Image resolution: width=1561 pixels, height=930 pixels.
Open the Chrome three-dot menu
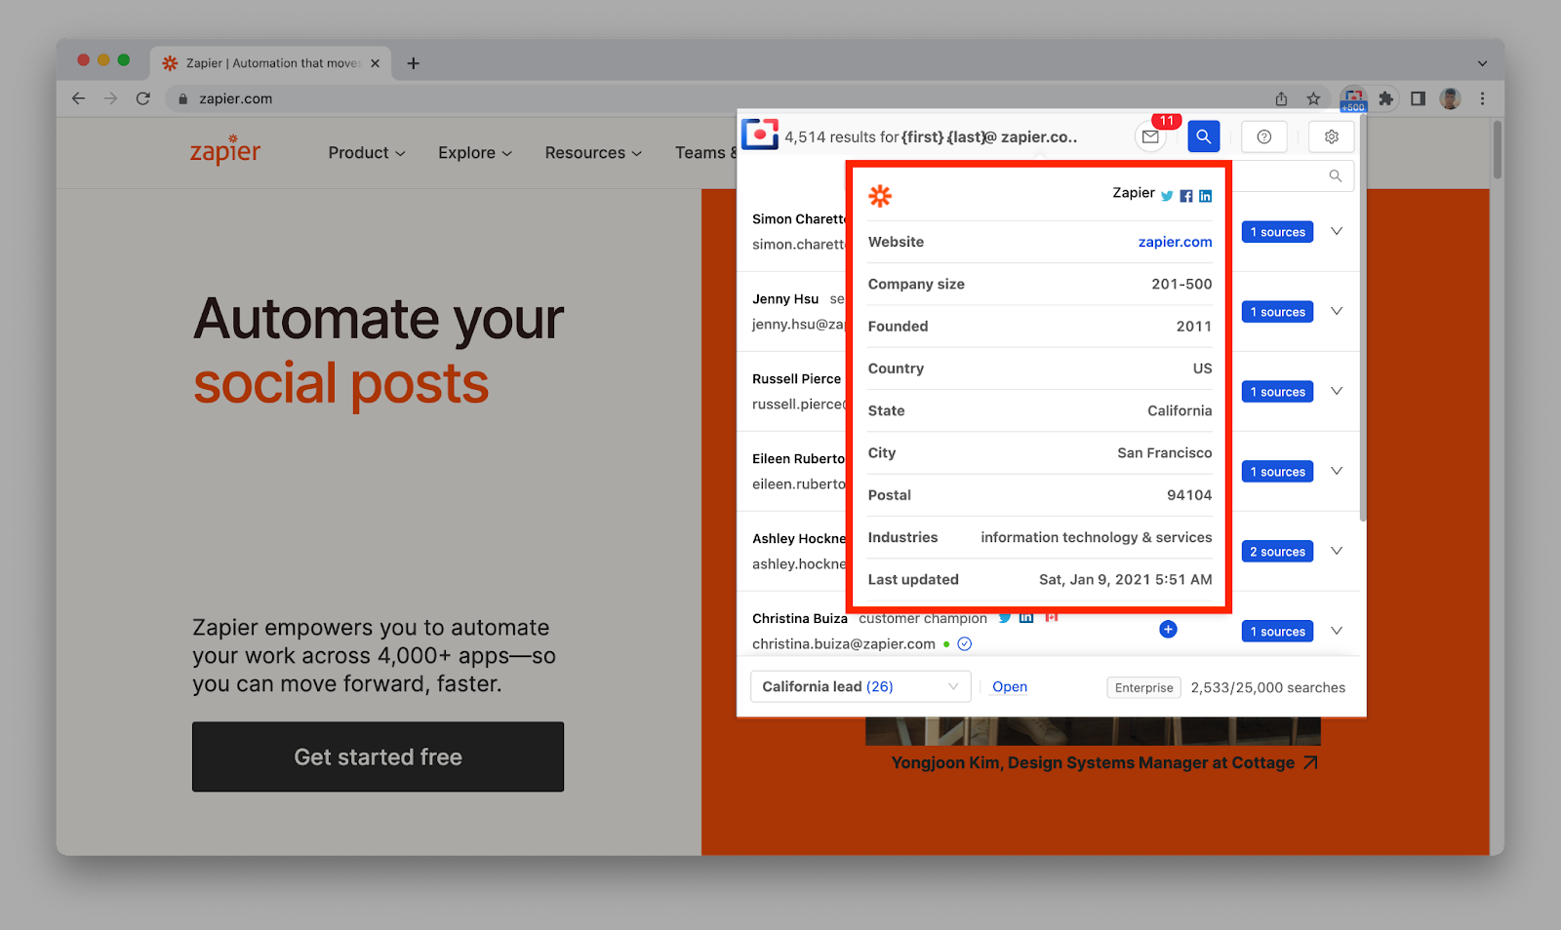coord(1483,98)
